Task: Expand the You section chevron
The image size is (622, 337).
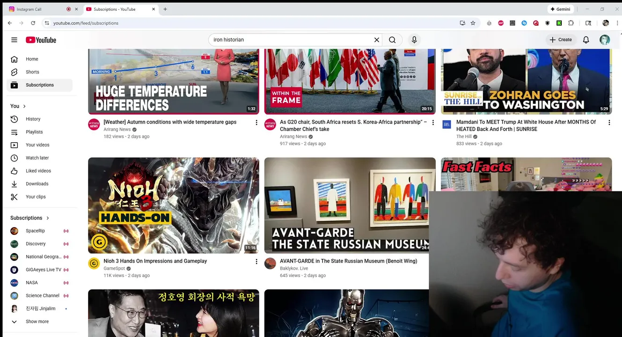Action: click(x=24, y=106)
